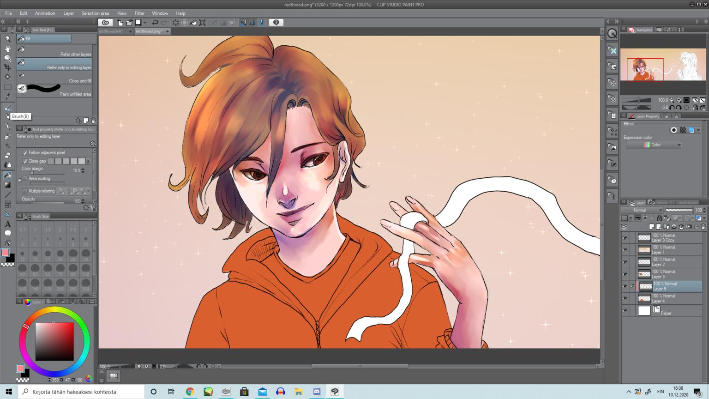Pick the Gradient tool

click(8, 185)
